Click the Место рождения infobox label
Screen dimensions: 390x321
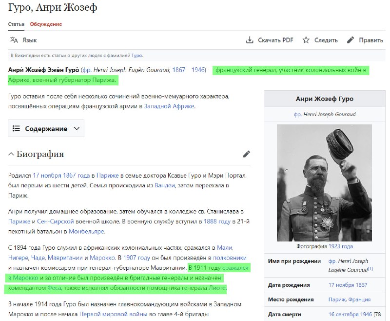point(291,300)
